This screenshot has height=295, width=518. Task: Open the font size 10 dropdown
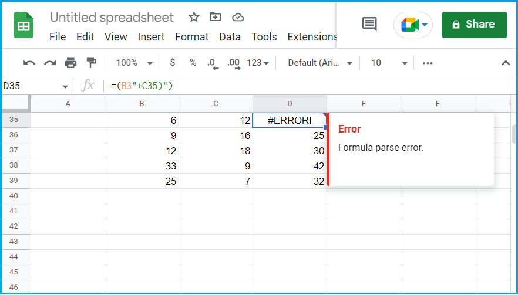389,63
